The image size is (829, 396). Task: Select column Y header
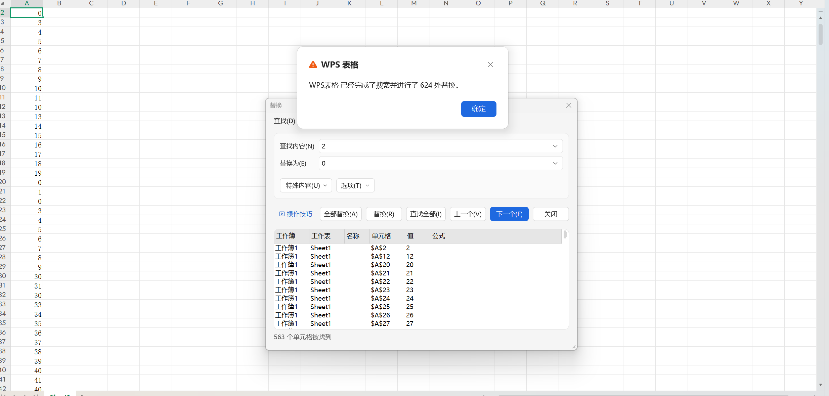click(801, 3)
